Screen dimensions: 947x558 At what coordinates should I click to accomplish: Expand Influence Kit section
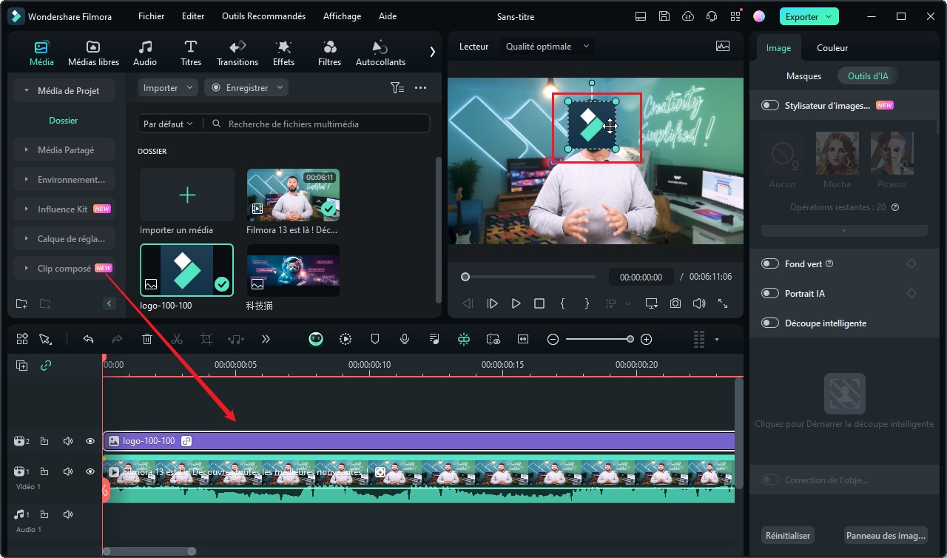64,209
